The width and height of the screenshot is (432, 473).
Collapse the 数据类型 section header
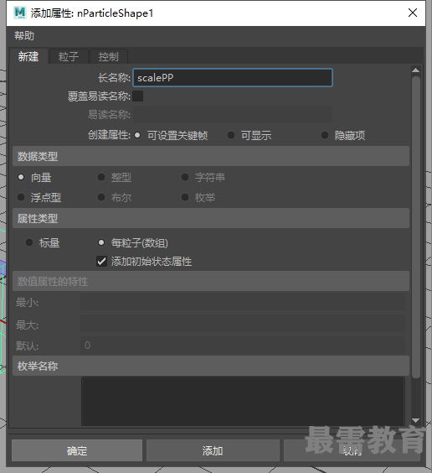coord(211,156)
